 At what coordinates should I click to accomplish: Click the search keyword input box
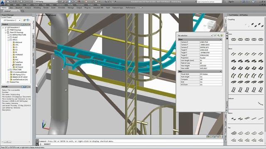pos(209,2)
